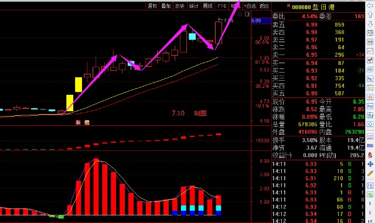The image size is (375, 223).
Task: Toggle the panel layout square icon
Action: [247, 14]
